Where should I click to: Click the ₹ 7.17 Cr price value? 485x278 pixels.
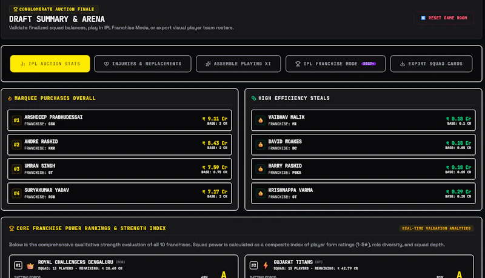point(215,192)
